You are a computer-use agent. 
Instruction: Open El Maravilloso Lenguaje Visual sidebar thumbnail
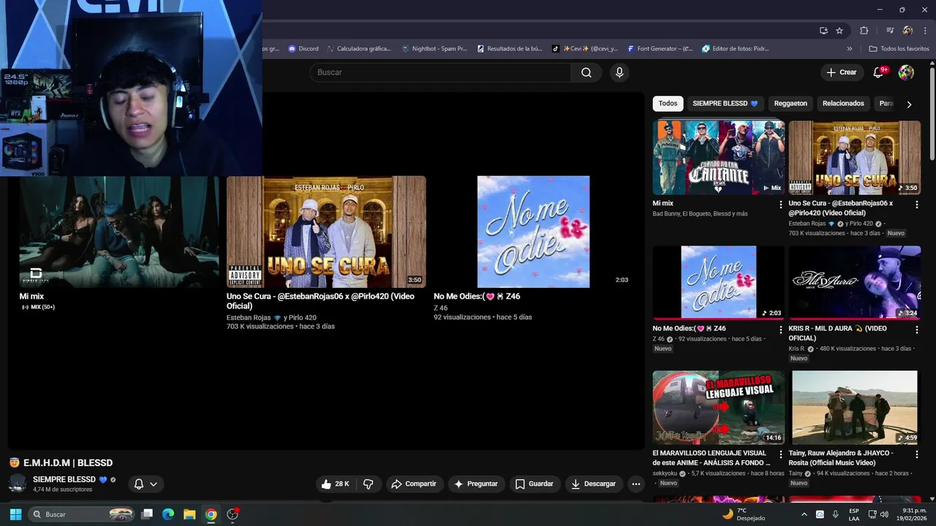pos(718,407)
